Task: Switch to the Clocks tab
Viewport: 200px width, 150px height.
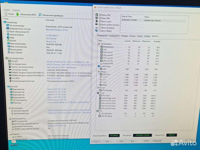Action: (140, 36)
